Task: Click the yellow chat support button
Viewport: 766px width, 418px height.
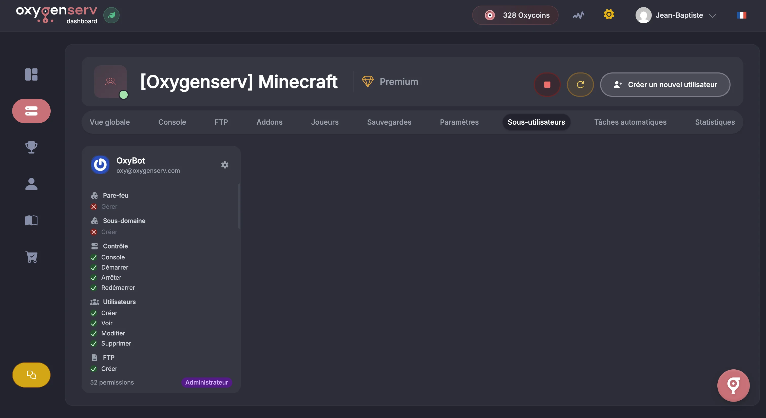Action: (x=31, y=375)
